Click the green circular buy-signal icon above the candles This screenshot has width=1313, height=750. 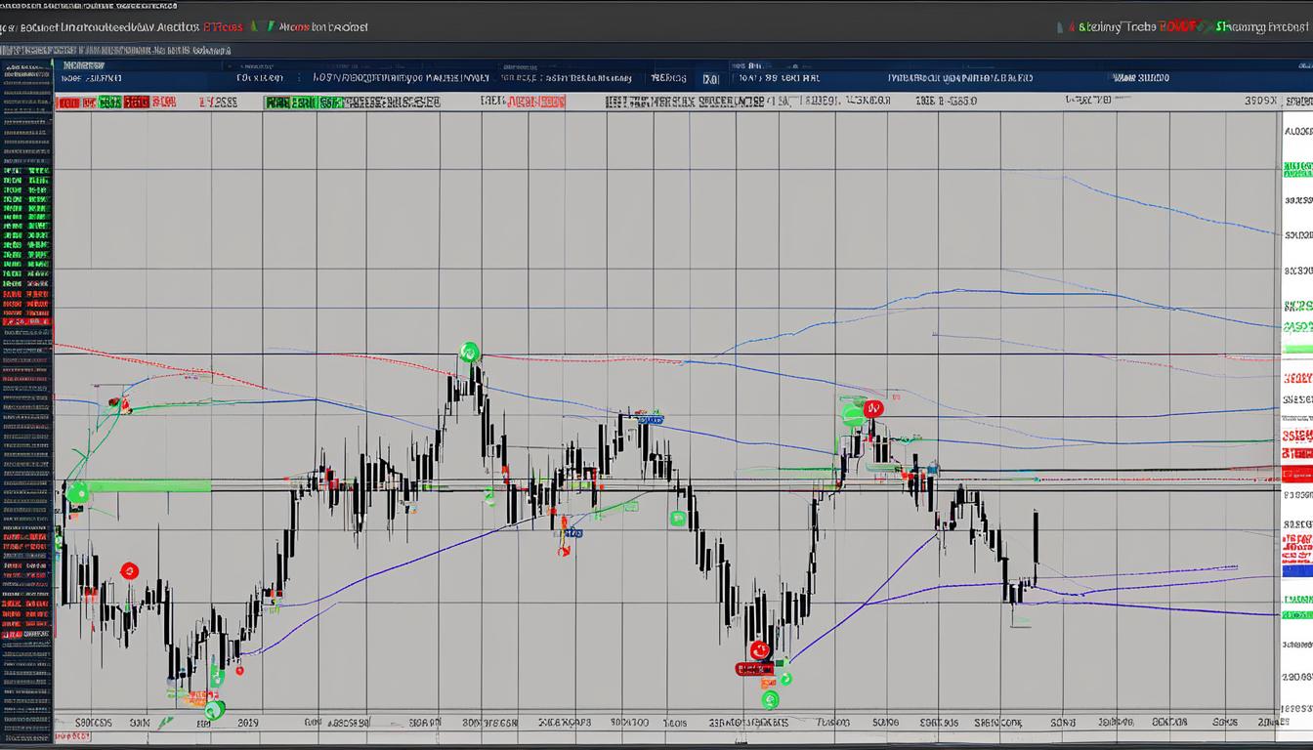pos(469,353)
